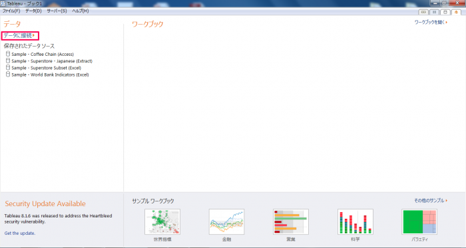This screenshot has width=466, height=248.
Task: Open the バラエティ treemap sample thumbnail
Action: [419, 221]
